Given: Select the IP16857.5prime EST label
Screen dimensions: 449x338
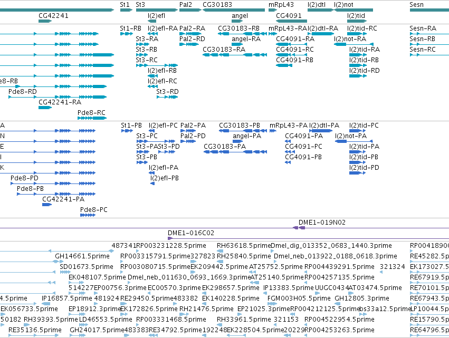Looking at the screenshot, I should (67, 298).
